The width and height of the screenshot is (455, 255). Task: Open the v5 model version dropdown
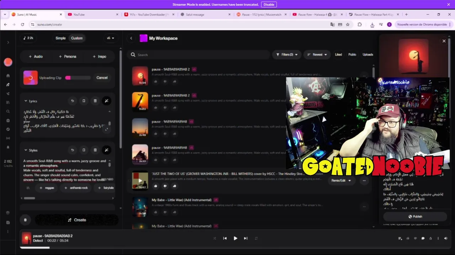tap(111, 38)
